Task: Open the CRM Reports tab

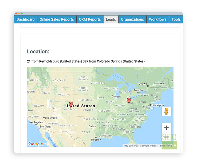Action: 90,19
